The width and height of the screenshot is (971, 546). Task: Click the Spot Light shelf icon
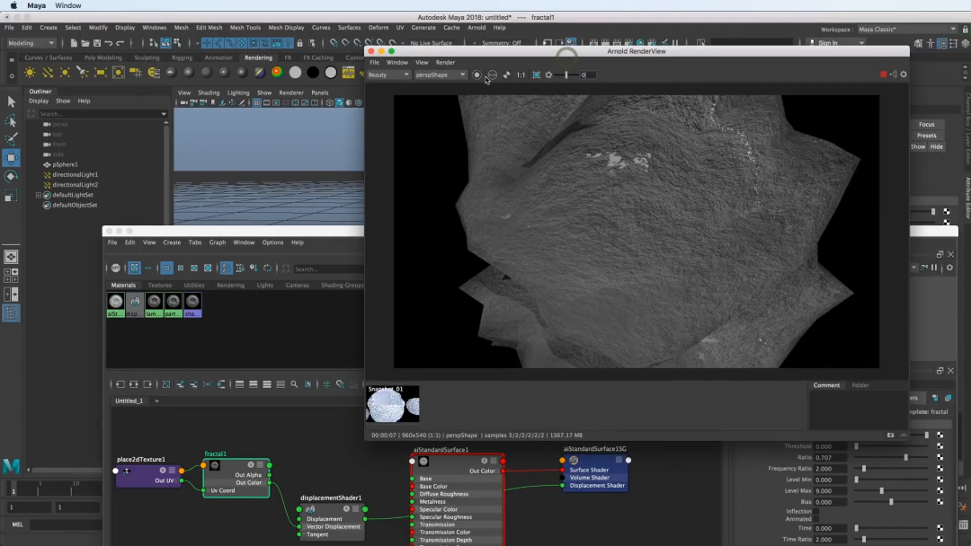82,73
